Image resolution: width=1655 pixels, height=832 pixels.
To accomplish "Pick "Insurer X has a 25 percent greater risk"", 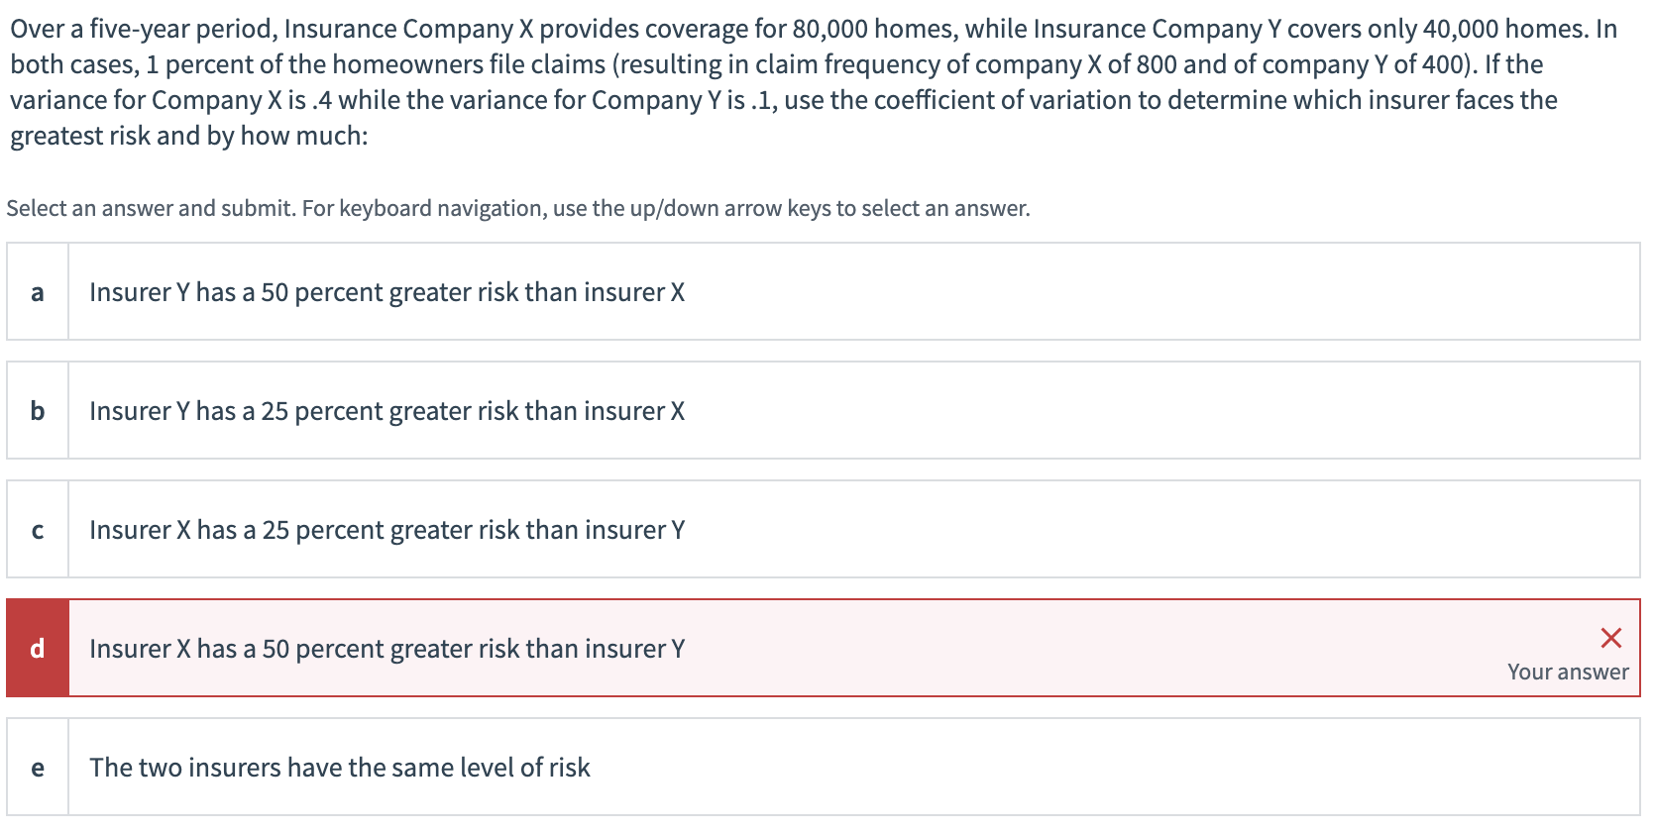I will pos(386,530).
